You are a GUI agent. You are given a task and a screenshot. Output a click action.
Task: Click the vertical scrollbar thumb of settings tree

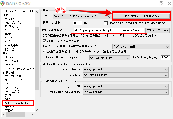pos(36,58)
